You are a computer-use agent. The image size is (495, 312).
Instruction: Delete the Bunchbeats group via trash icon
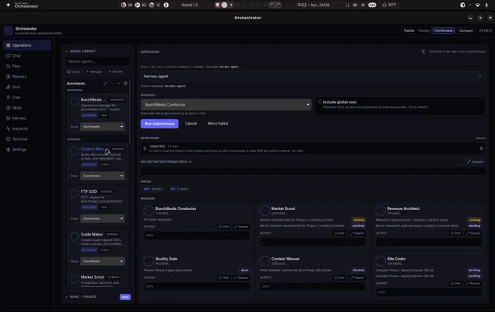[126, 83]
